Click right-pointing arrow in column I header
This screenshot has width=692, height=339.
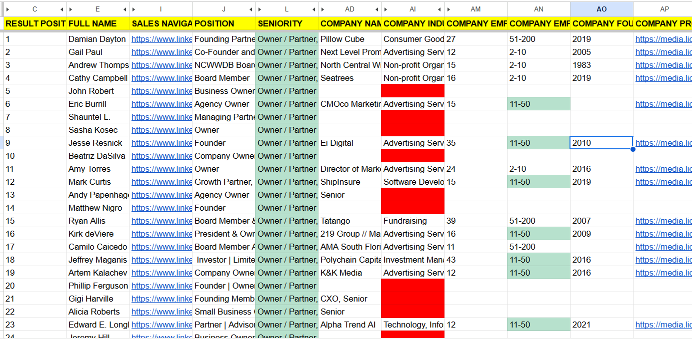tap(133, 9)
